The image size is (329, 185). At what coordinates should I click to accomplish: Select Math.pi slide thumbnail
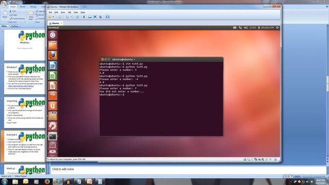point(25,170)
